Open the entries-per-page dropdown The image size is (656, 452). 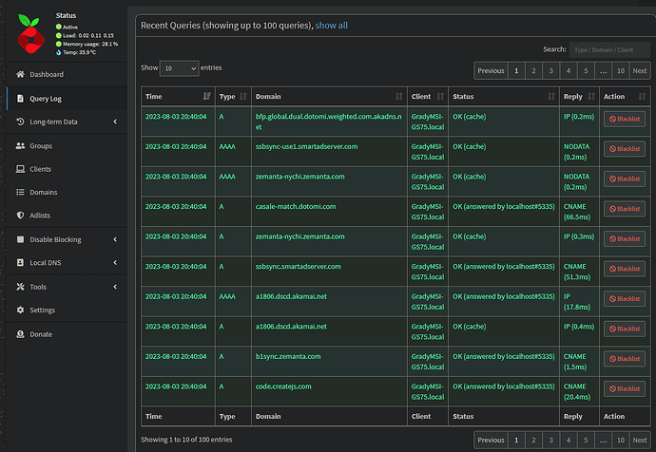click(x=179, y=68)
